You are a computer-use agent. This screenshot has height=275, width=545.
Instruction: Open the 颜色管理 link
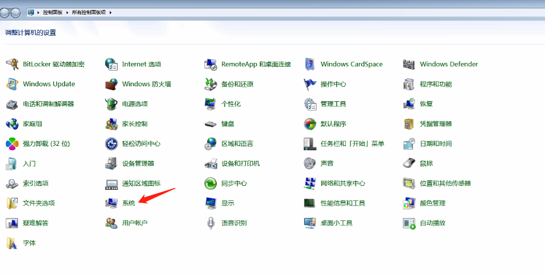coord(433,203)
